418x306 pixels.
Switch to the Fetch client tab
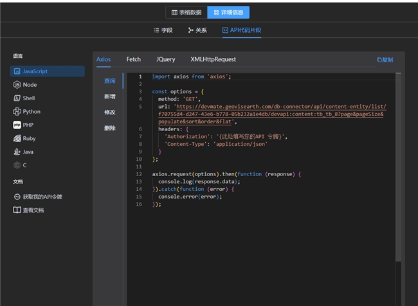coord(133,59)
